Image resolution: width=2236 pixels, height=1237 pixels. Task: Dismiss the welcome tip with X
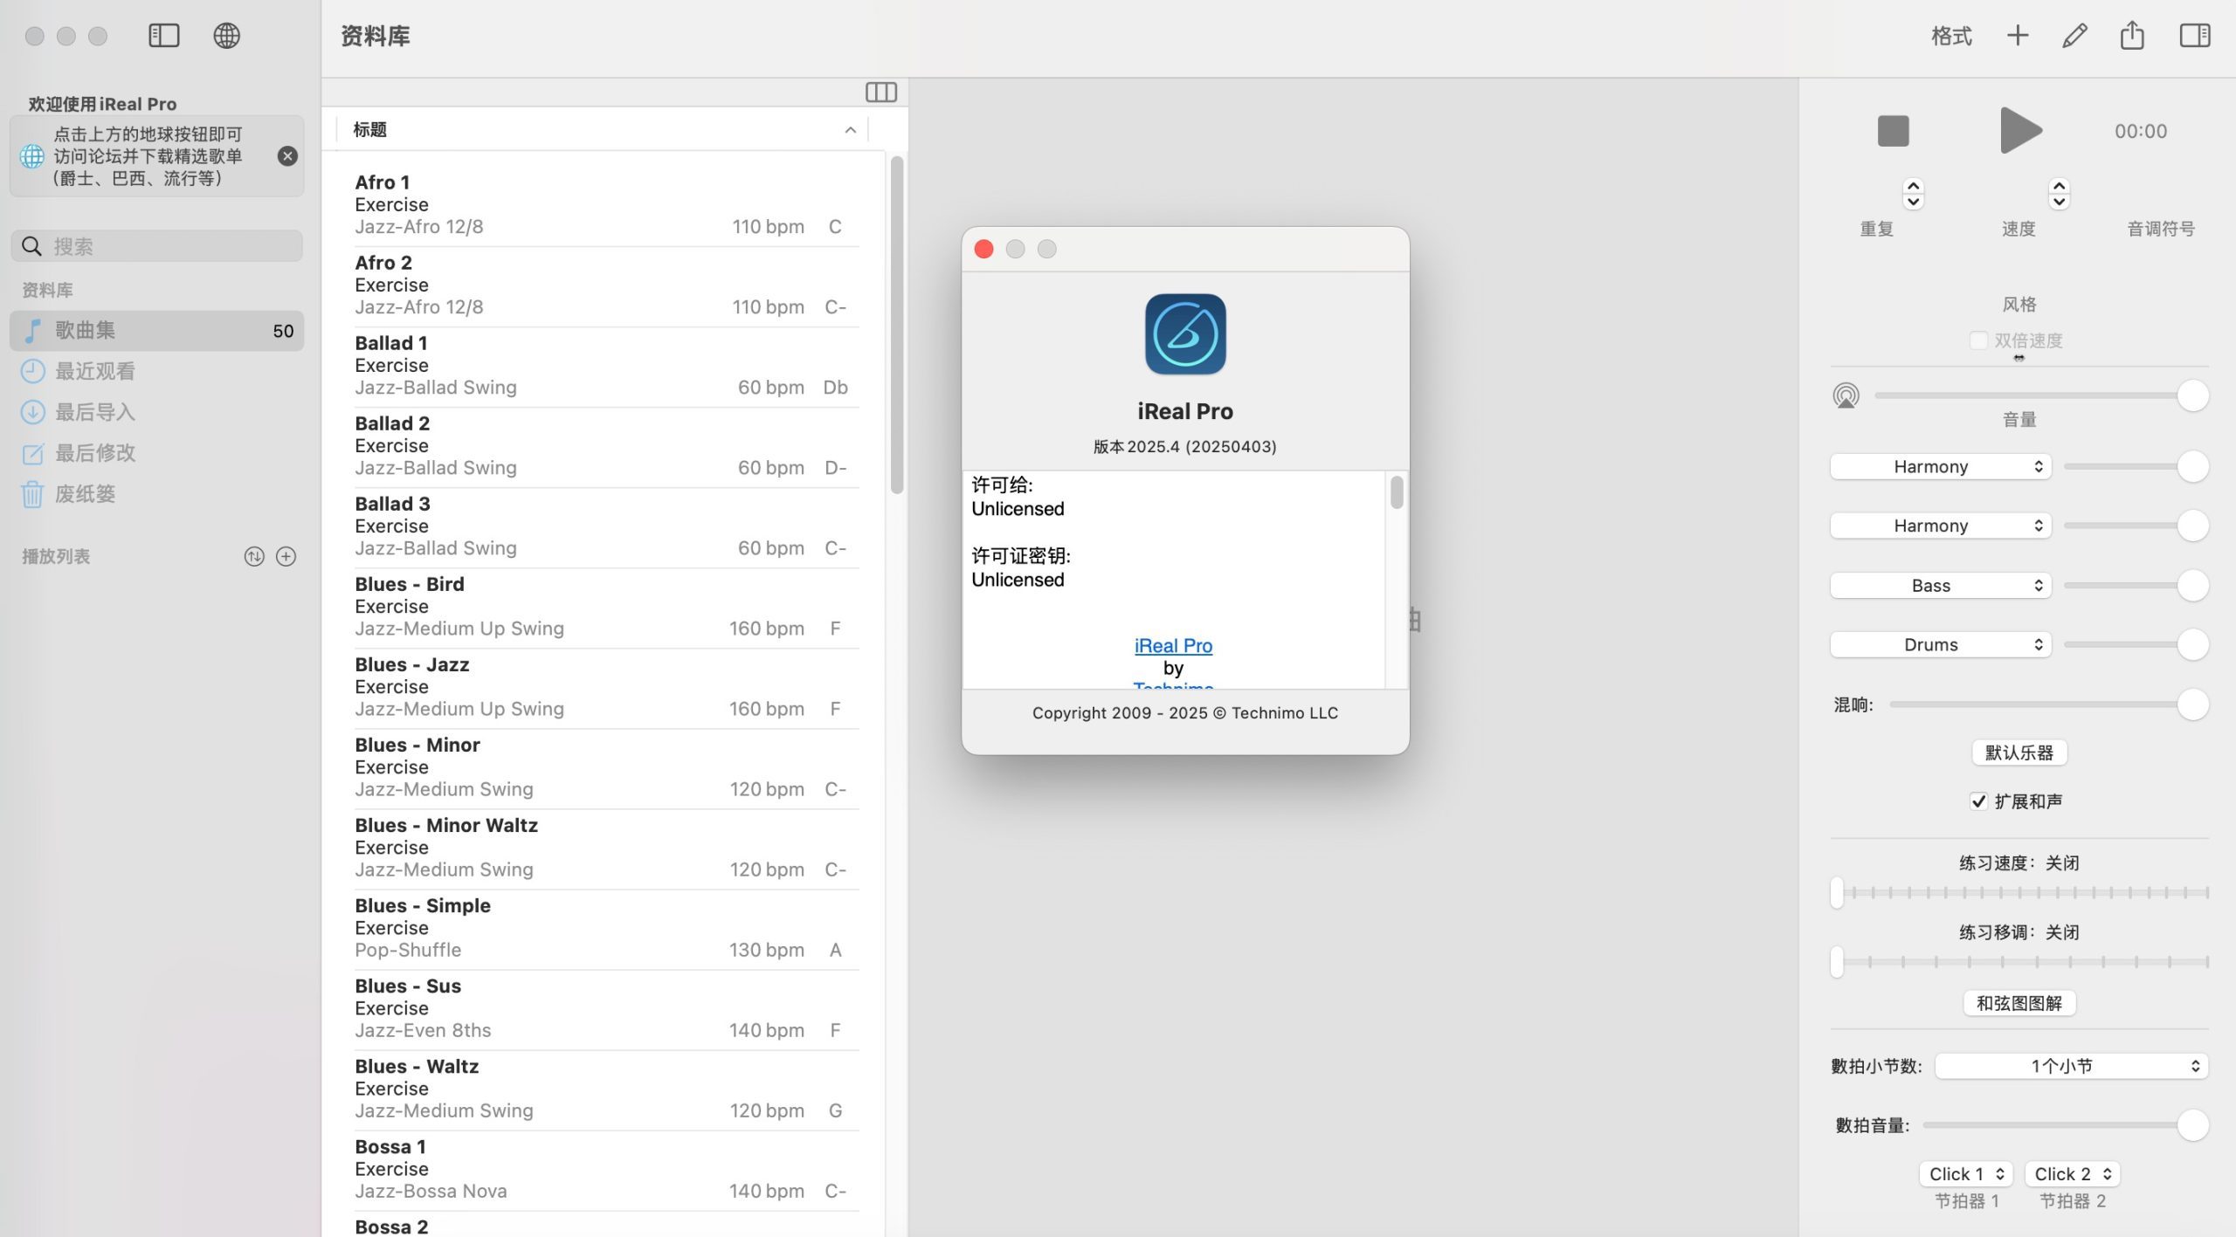287,156
